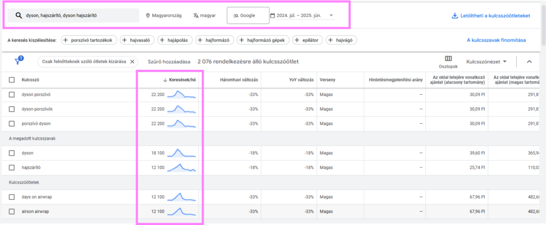Add 'hajformázó' suggestion chip
Screen dimensions: 546x225
coord(214,40)
